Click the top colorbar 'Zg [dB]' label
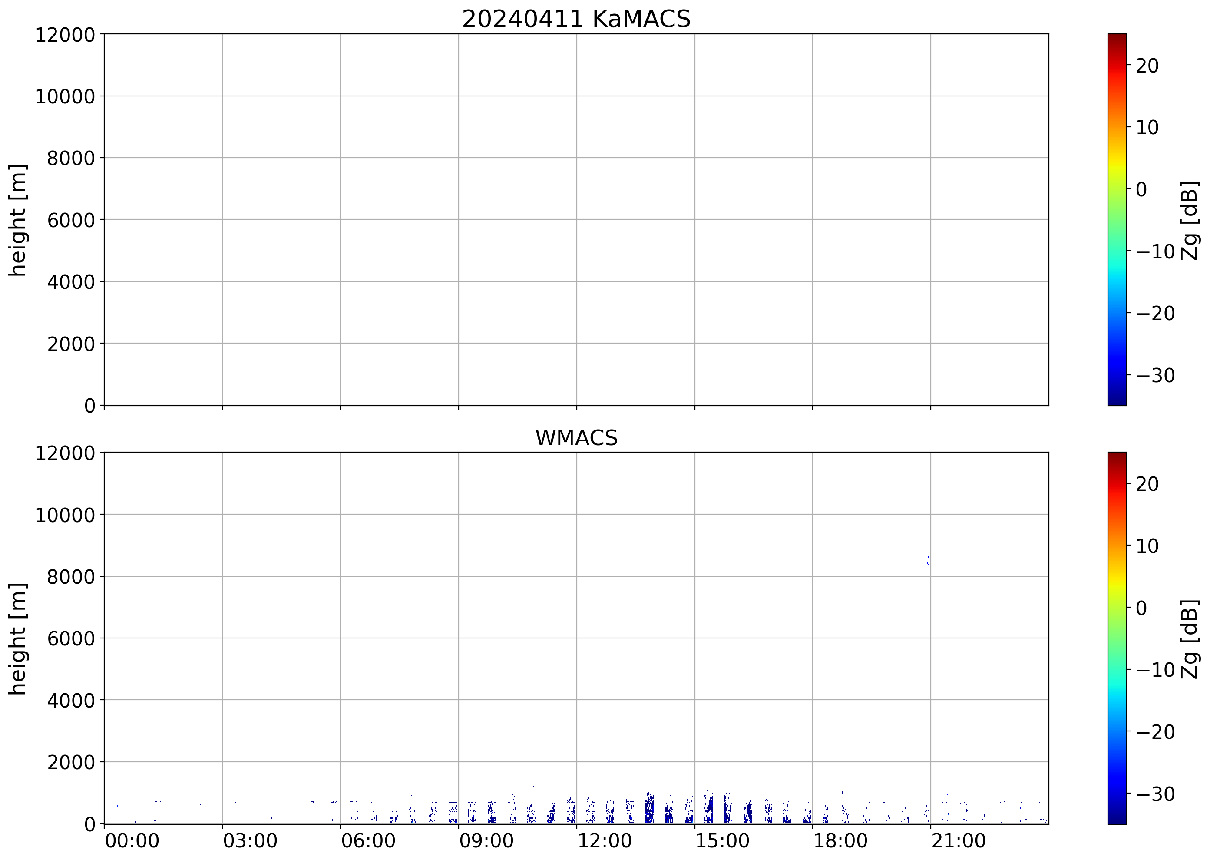Screen dimensions: 1210x860 pos(1189,220)
